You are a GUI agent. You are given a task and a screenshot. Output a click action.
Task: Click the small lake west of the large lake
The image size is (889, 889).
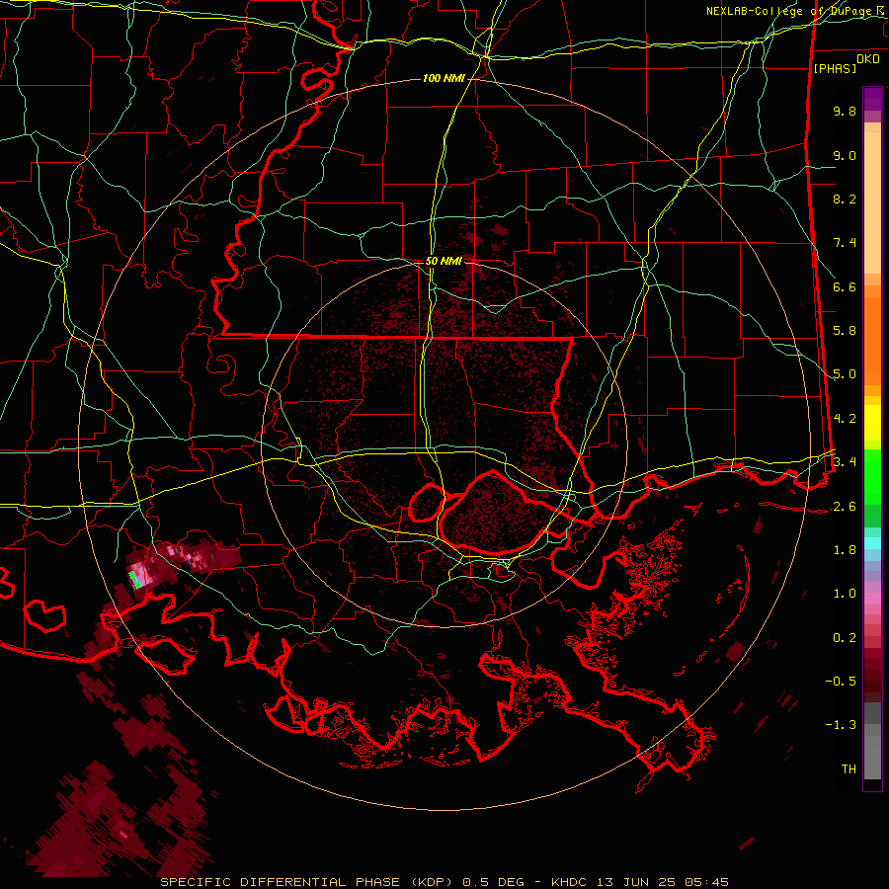tap(427, 503)
